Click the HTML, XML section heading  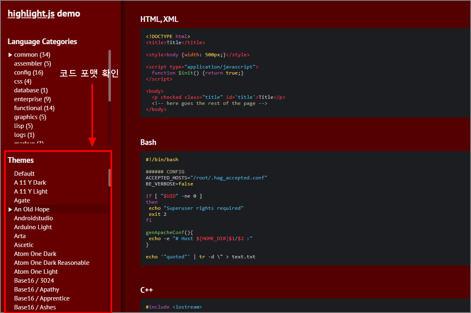point(159,19)
